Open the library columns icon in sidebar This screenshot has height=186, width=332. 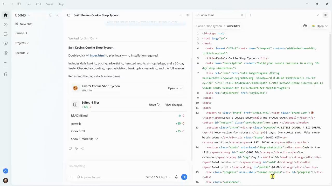coord(5,34)
